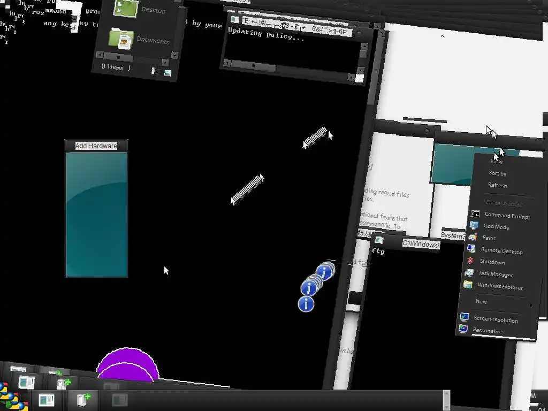Viewport: 548px width, 411px height.
Task: Click the New submenu arrow
Action: coord(531,306)
